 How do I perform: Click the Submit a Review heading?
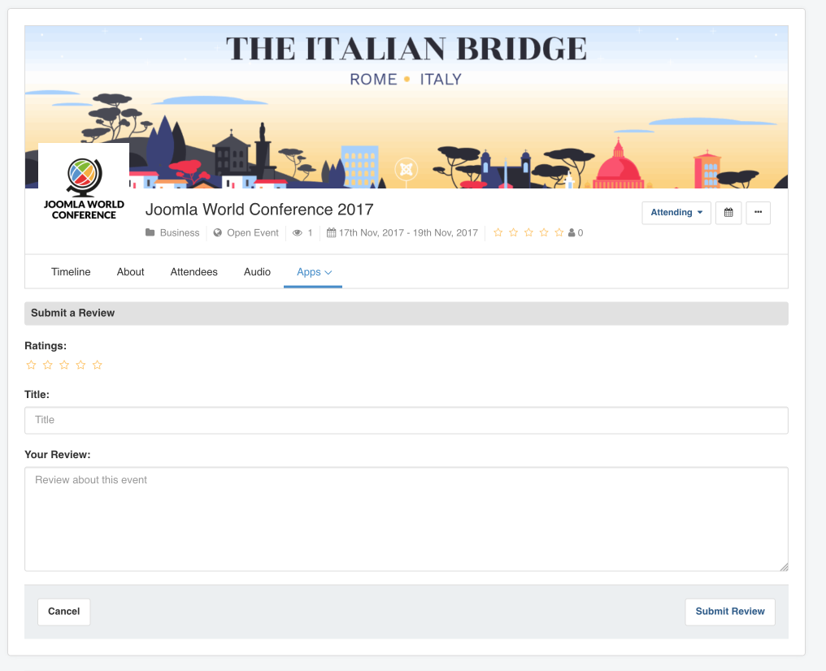(x=72, y=313)
